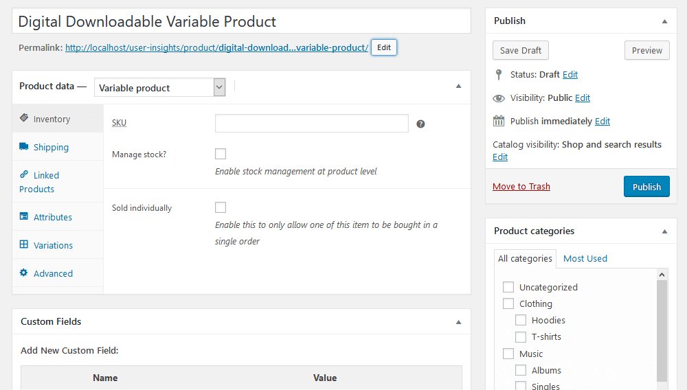Click the Attributes list icon
Screen dimensions: 687x390
[x=24, y=217]
